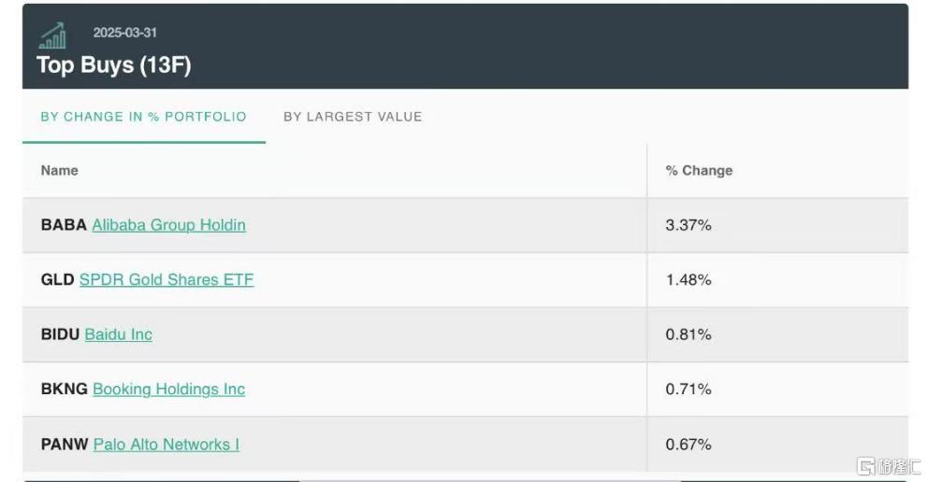Click the % Change column header
927x482 pixels.
pyautogui.click(x=699, y=170)
